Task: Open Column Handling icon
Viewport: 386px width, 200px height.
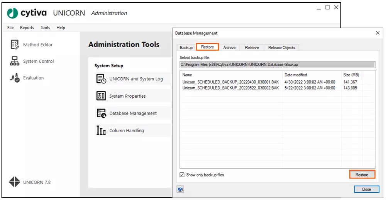Action: click(101, 130)
